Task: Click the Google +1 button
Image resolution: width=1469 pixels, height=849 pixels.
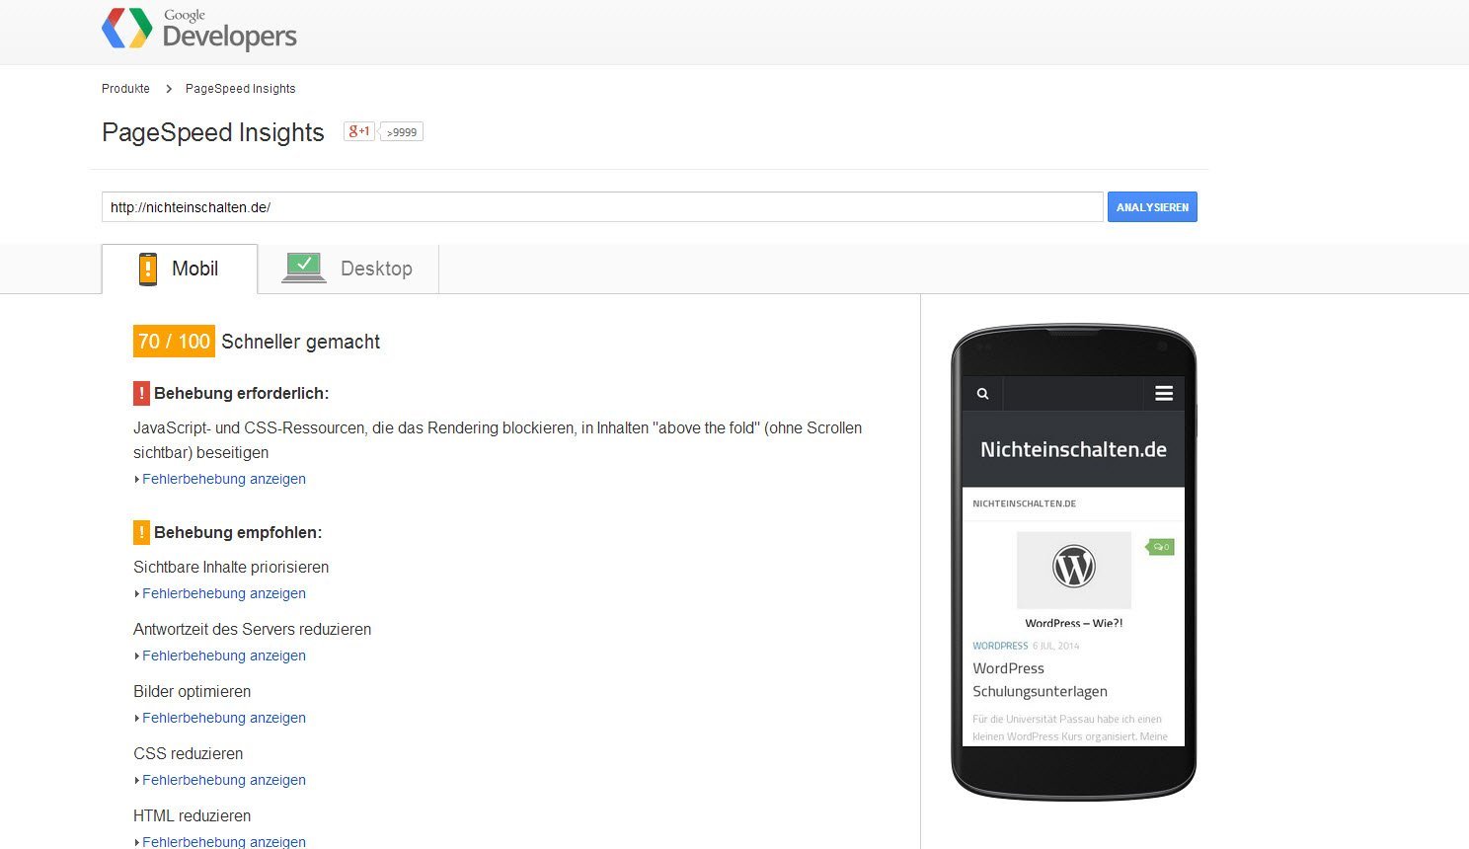Action: [x=359, y=131]
